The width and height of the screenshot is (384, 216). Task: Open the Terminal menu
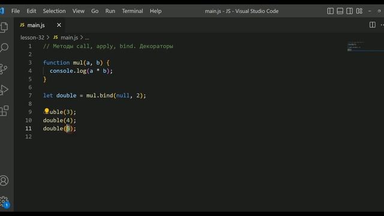133,11
